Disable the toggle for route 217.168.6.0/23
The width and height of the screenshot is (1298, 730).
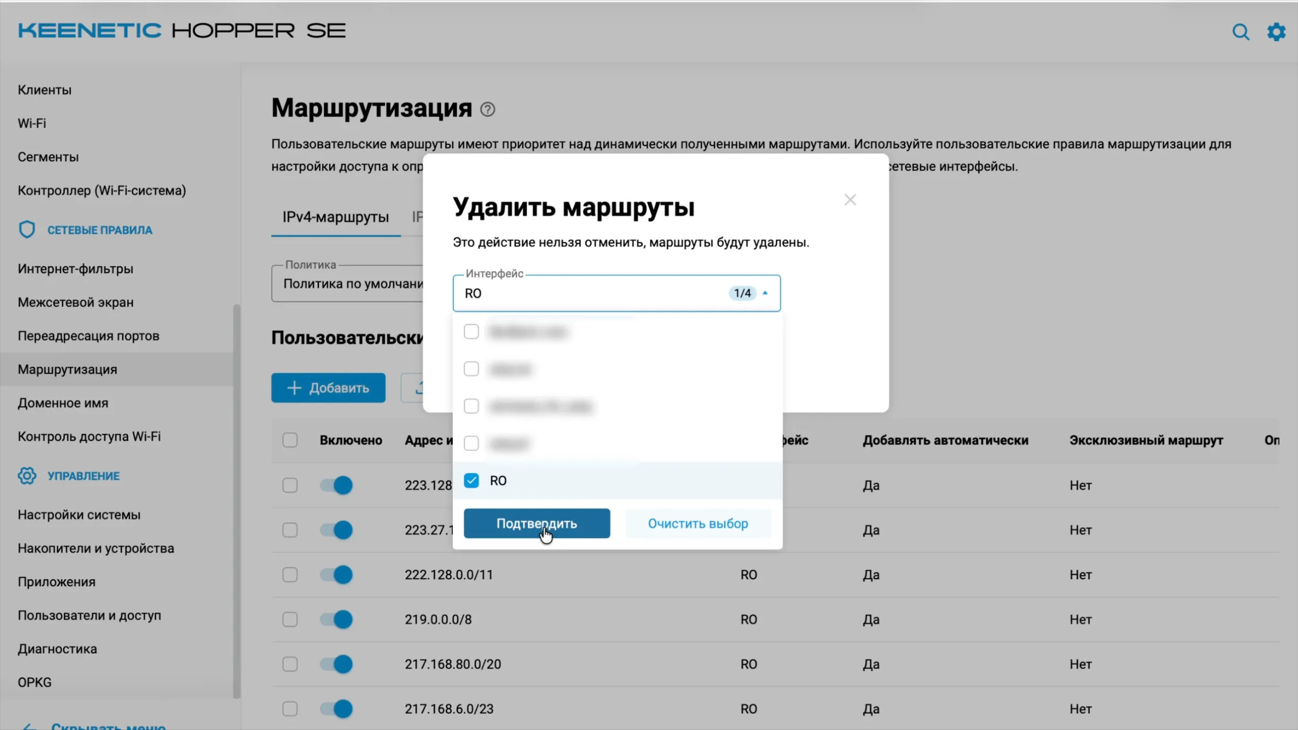[x=336, y=709]
